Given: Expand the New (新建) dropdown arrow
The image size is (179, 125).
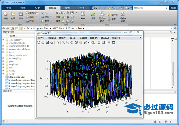Looking at the screenshot, I should [x=6, y=21].
